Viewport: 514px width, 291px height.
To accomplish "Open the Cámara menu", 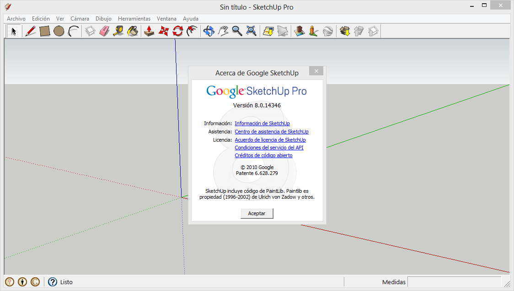I will 80,19.
